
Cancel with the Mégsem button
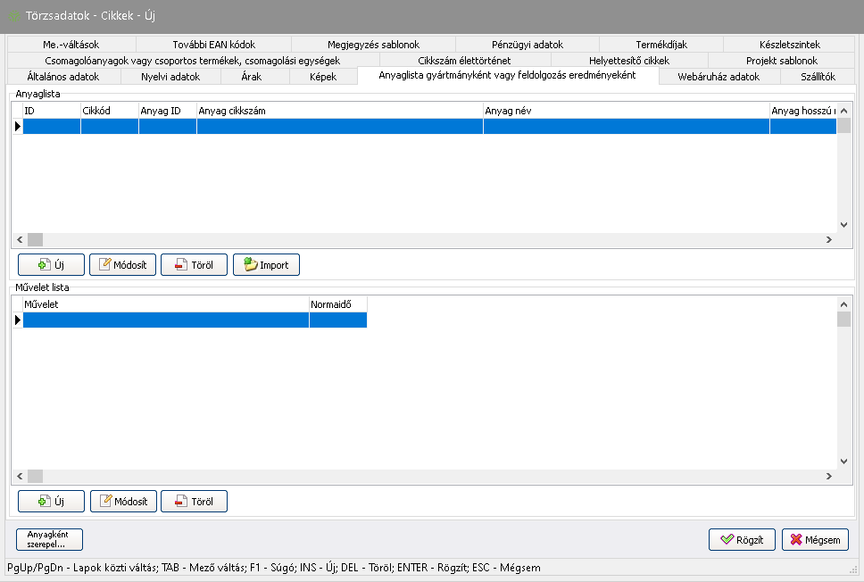[x=815, y=540]
